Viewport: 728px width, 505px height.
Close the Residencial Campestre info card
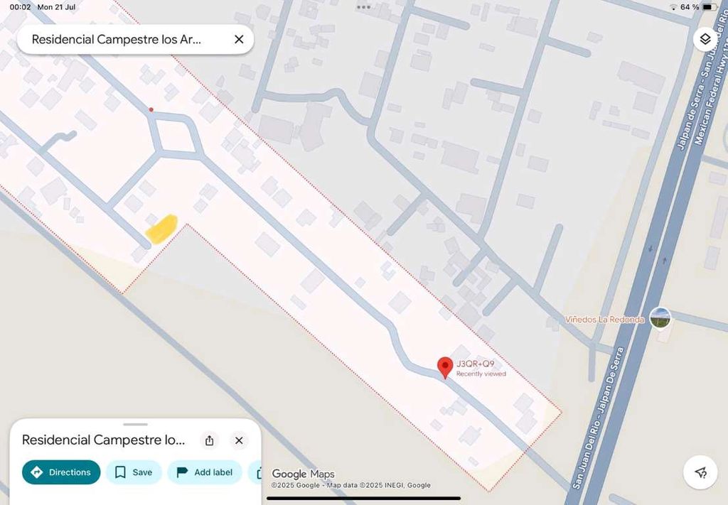[239, 440]
